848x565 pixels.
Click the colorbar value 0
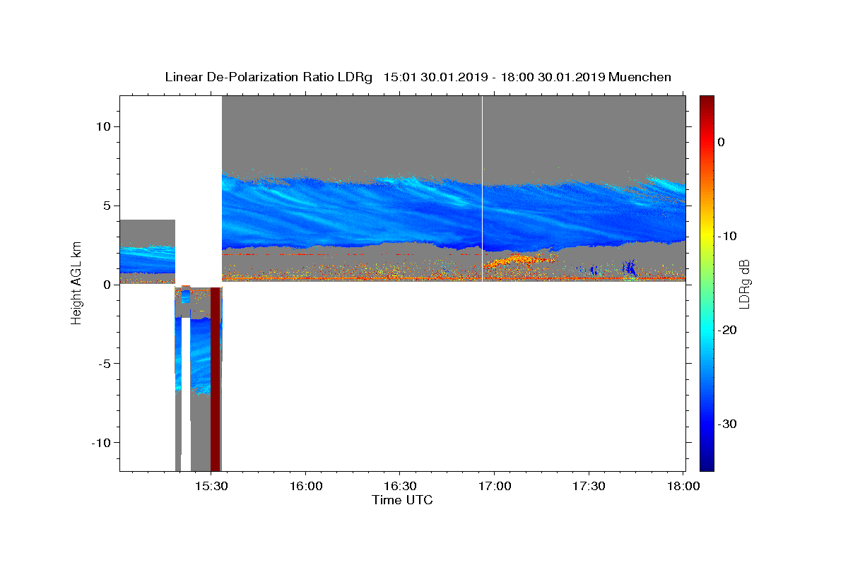(x=721, y=142)
